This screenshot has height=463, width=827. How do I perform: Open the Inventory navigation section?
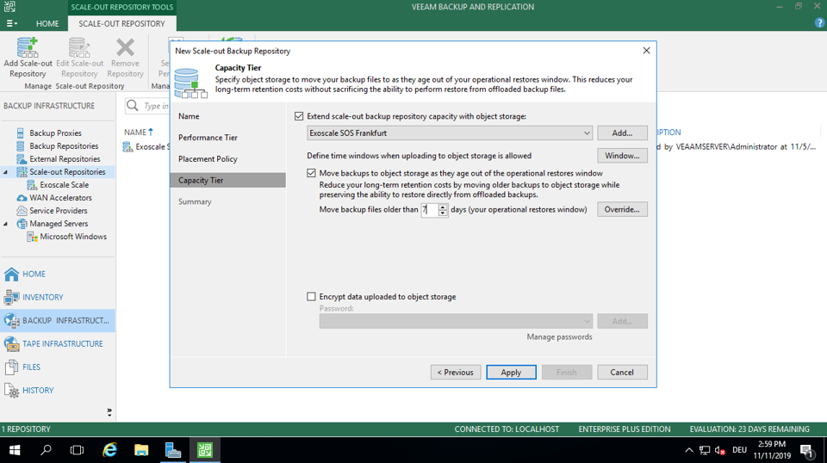[x=42, y=297]
